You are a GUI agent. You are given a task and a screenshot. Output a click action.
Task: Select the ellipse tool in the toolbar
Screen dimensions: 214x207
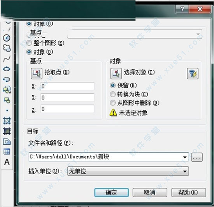click(7, 69)
